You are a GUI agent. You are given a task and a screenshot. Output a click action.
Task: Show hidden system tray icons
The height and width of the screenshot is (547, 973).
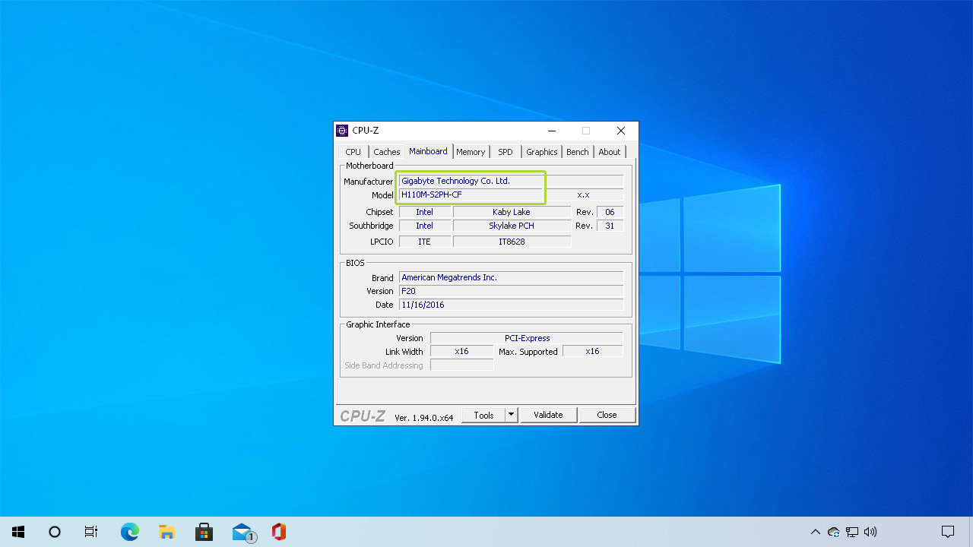[816, 532]
